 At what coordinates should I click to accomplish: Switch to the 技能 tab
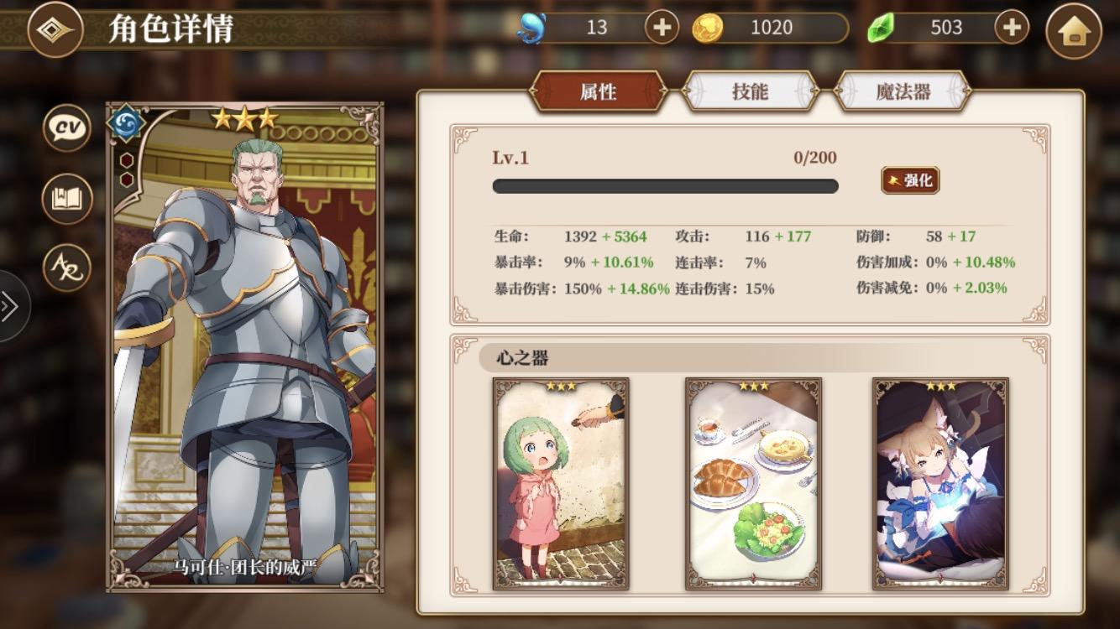click(x=751, y=91)
